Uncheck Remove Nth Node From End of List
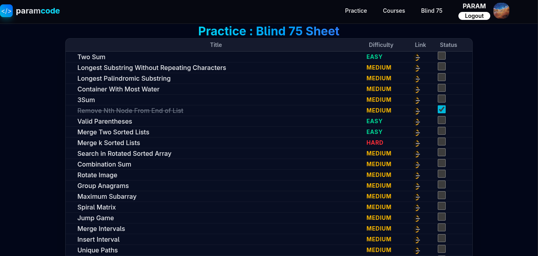This screenshot has height=256, width=538. point(442,110)
